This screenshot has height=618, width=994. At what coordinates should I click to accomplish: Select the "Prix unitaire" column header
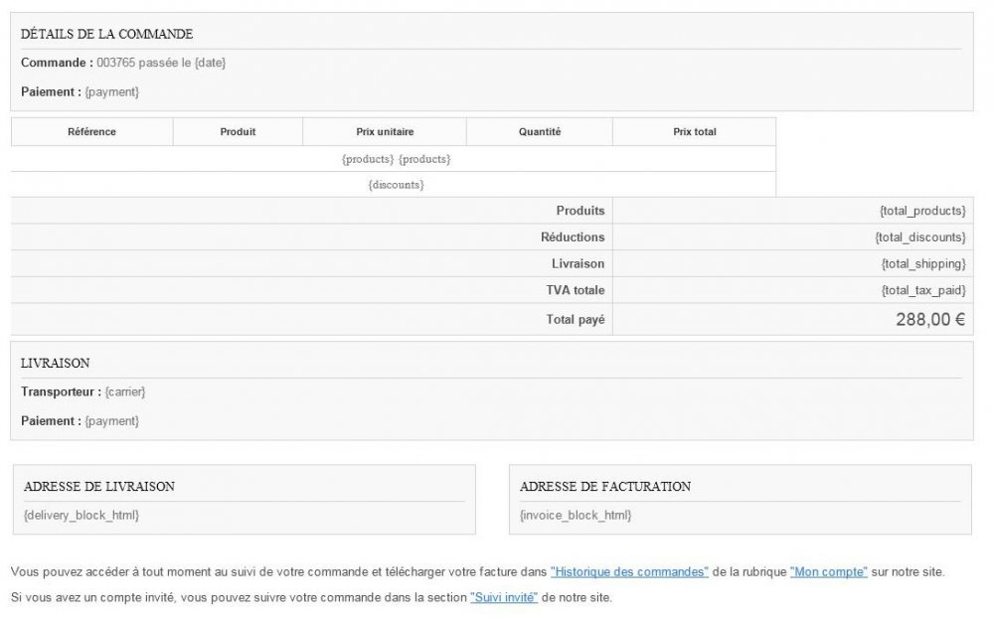385,132
